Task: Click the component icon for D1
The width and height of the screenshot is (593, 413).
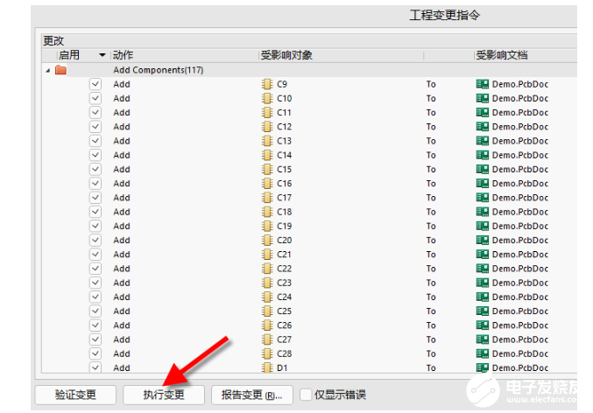Action: point(267,367)
